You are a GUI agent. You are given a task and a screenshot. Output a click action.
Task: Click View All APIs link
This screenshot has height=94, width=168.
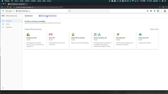tap(154, 29)
